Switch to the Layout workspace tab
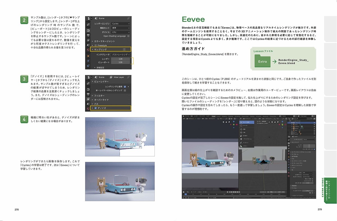 click(218, 116)
